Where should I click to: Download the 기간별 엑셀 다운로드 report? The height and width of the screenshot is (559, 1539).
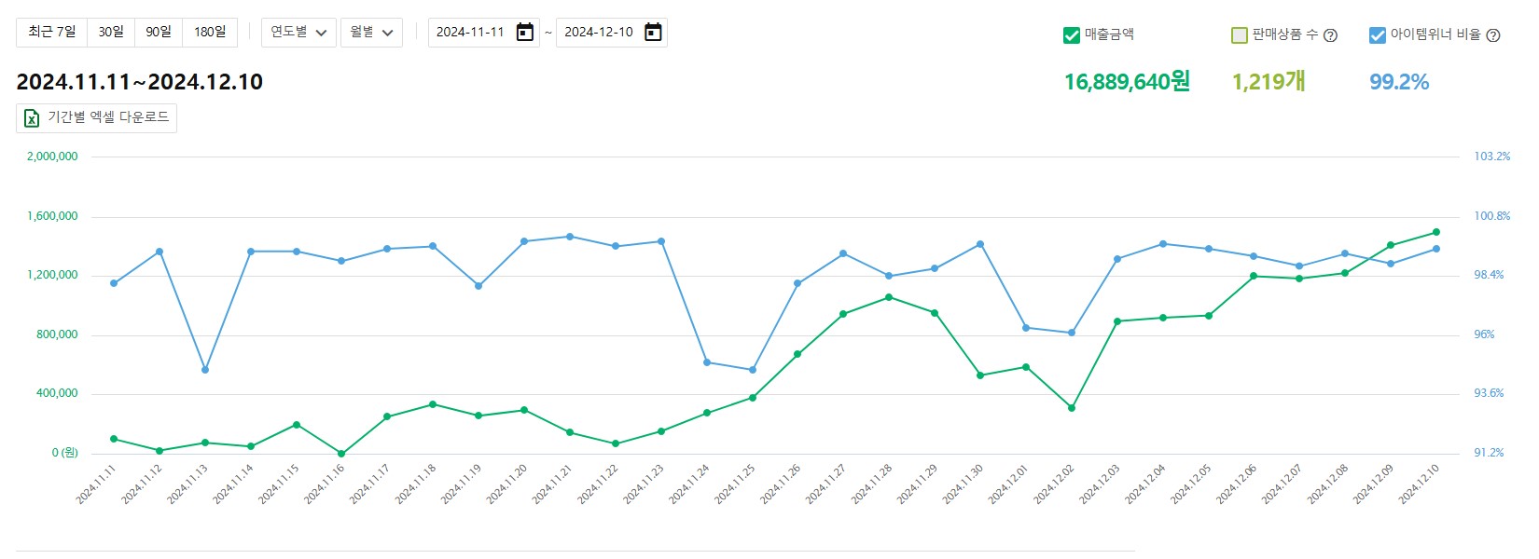click(108, 118)
